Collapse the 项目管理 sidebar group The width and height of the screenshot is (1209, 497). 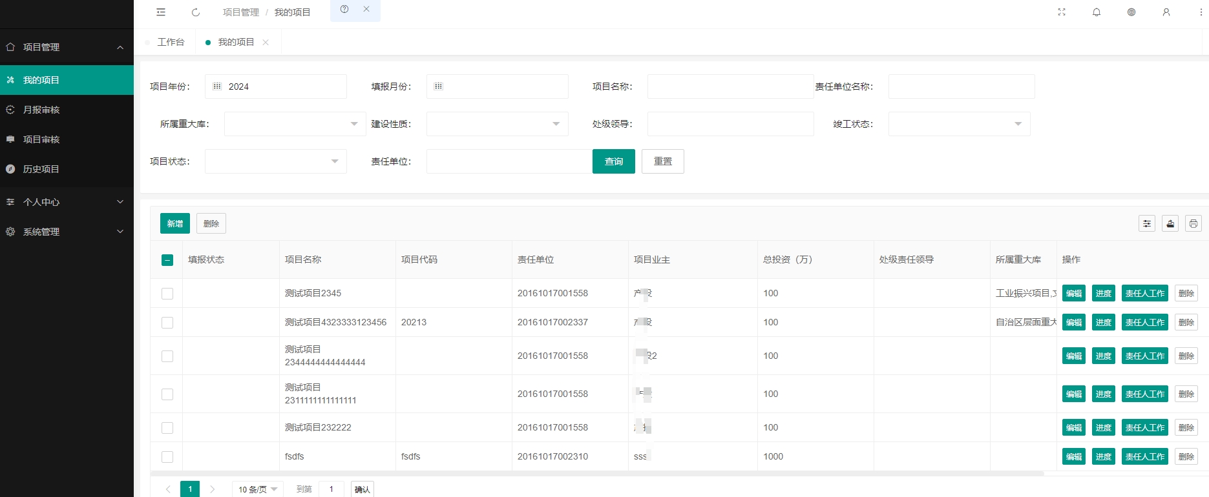67,47
